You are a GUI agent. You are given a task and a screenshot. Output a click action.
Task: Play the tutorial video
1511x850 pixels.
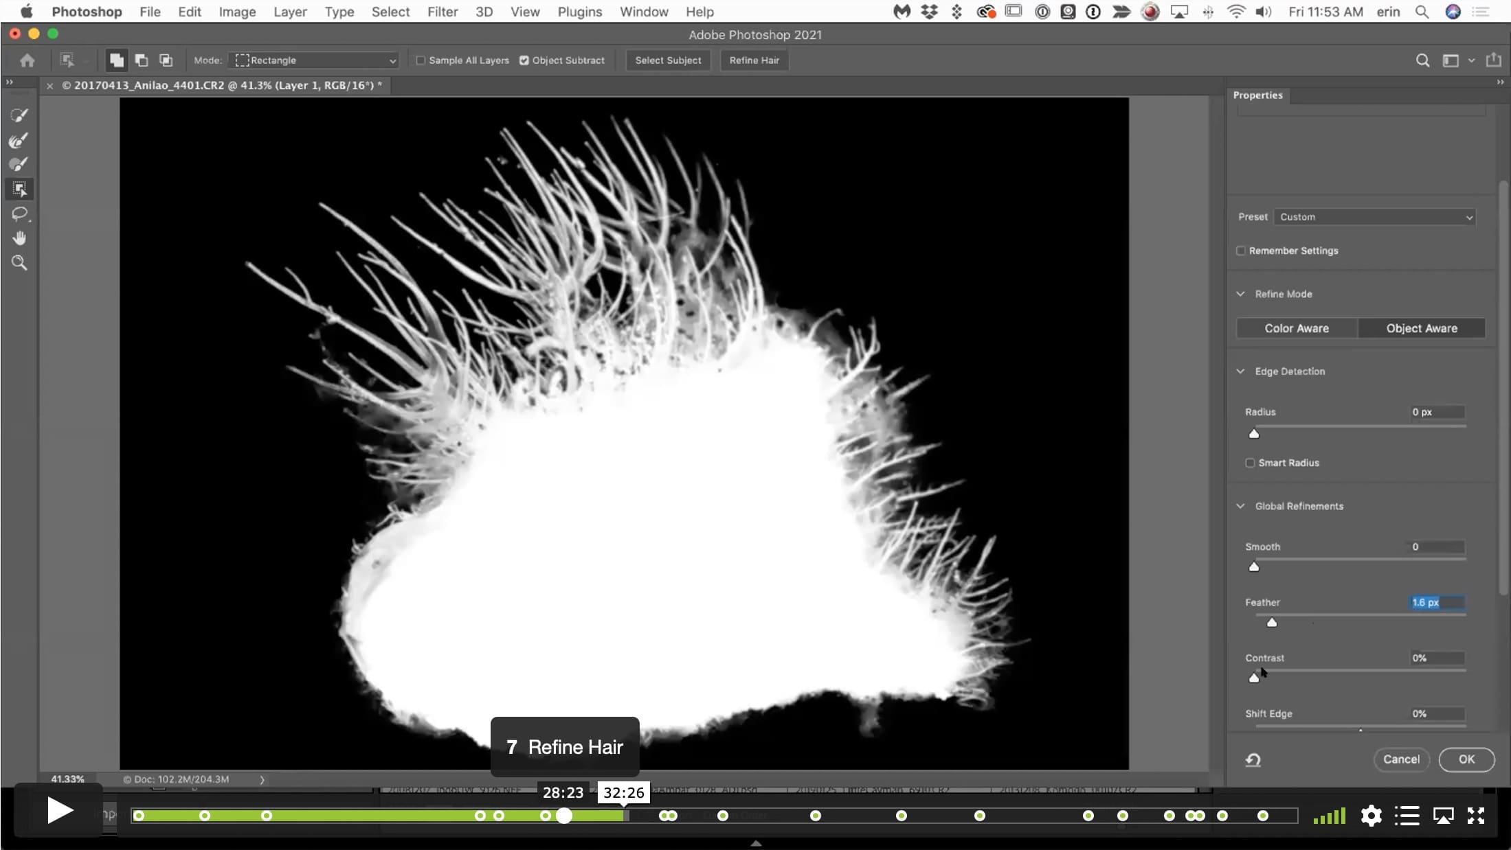[60, 811]
